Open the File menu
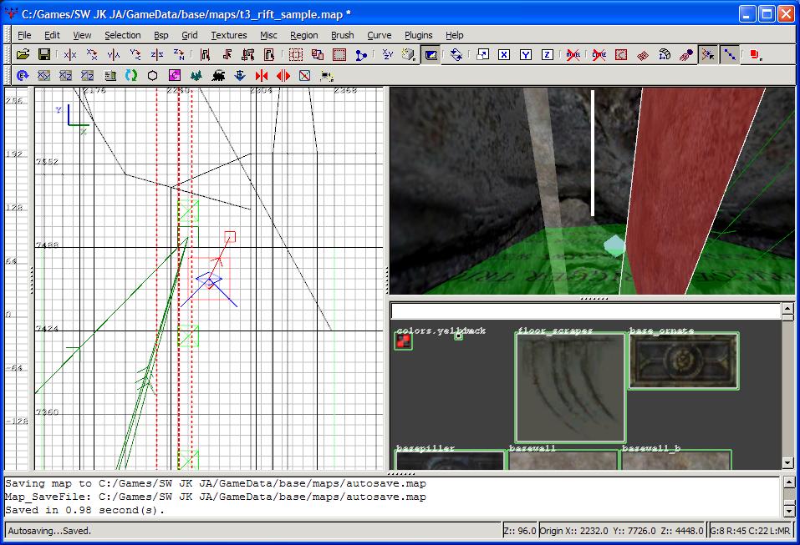This screenshot has height=545, width=800. point(24,35)
